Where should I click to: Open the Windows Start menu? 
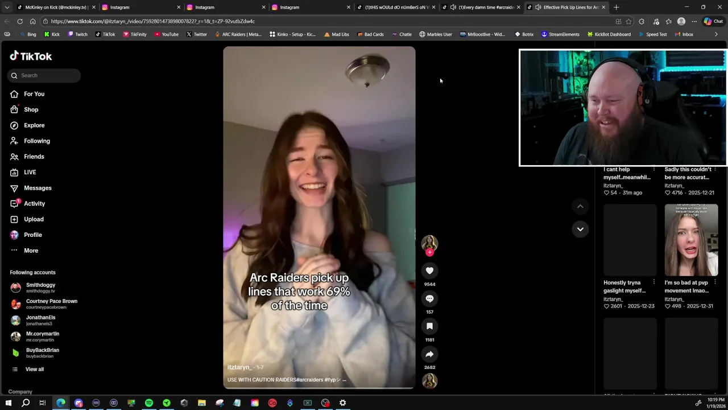pyautogui.click(x=8, y=403)
